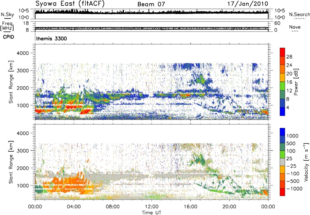Image resolution: width=310 pixels, height=215 pixels.
Task: Click the solid N.Sky legend line sample
Action: [x=7, y=18]
